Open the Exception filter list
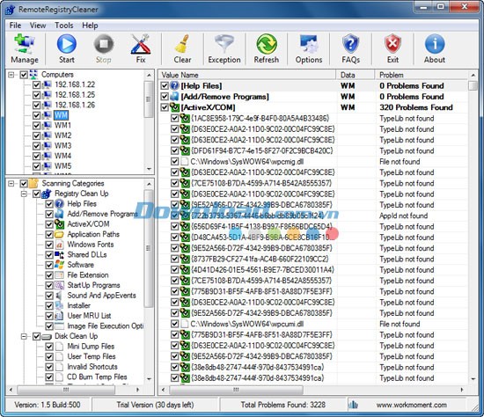Image resolution: width=484 pixels, height=417 pixels. (224, 48)
